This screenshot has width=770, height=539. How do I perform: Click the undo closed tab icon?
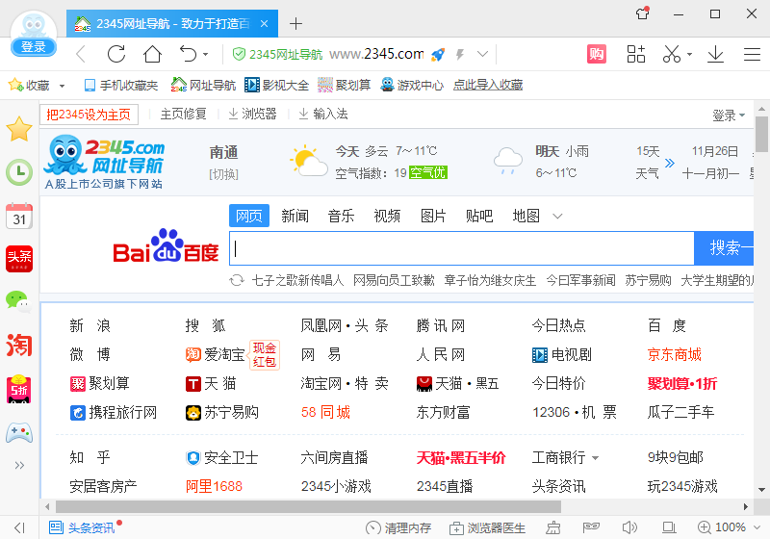tap(188, 54)
